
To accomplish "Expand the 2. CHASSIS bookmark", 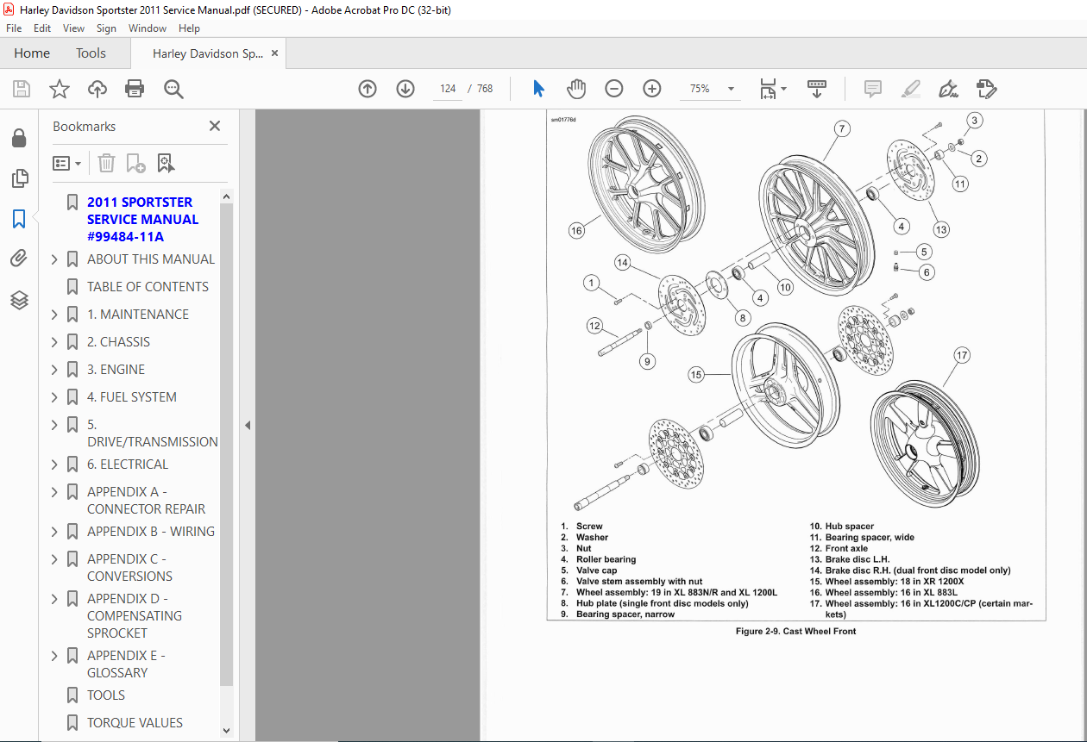I will 55,342.
